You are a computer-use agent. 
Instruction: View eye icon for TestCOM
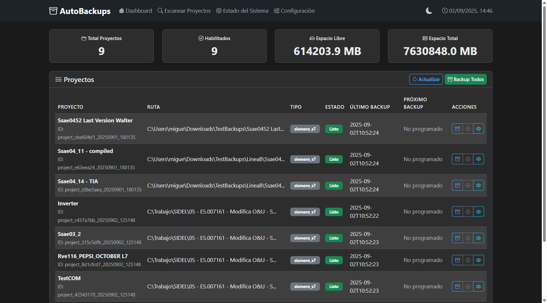(x=479, y=286)
